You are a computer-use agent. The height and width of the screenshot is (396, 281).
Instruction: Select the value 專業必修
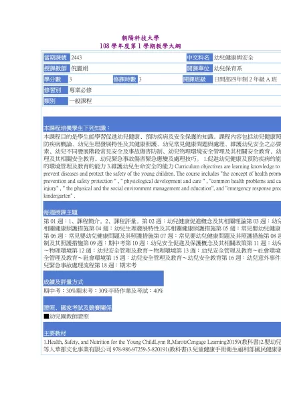80,90
